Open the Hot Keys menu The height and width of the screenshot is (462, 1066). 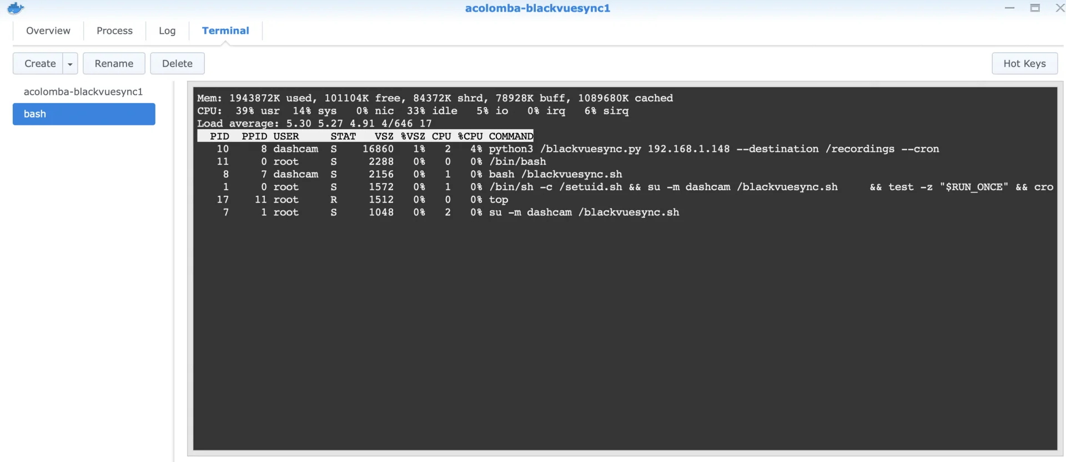click(1024, 64)
